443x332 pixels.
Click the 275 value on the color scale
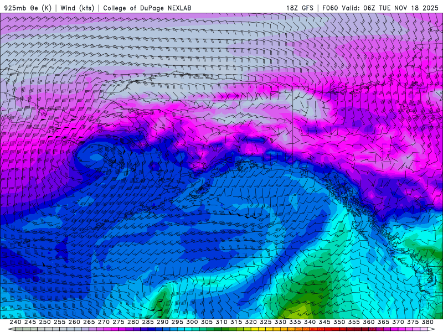click(x=118, y=322)
